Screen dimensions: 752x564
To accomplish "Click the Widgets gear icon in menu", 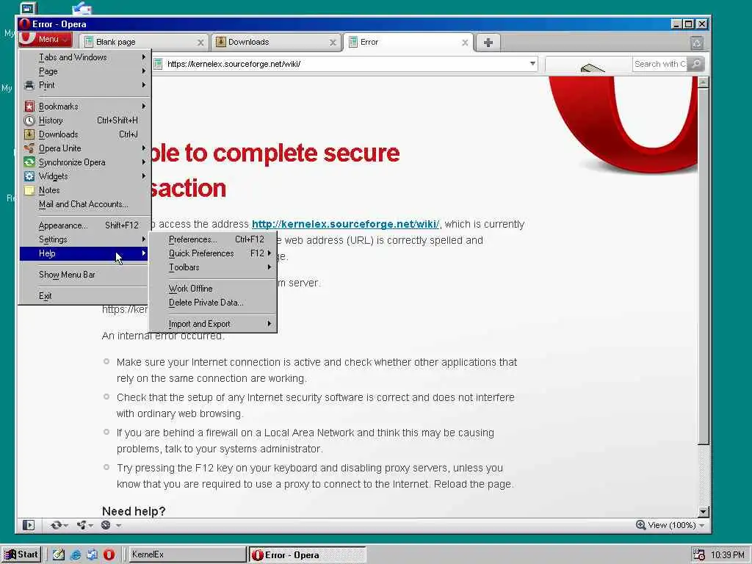I will (x=29, y=176).
